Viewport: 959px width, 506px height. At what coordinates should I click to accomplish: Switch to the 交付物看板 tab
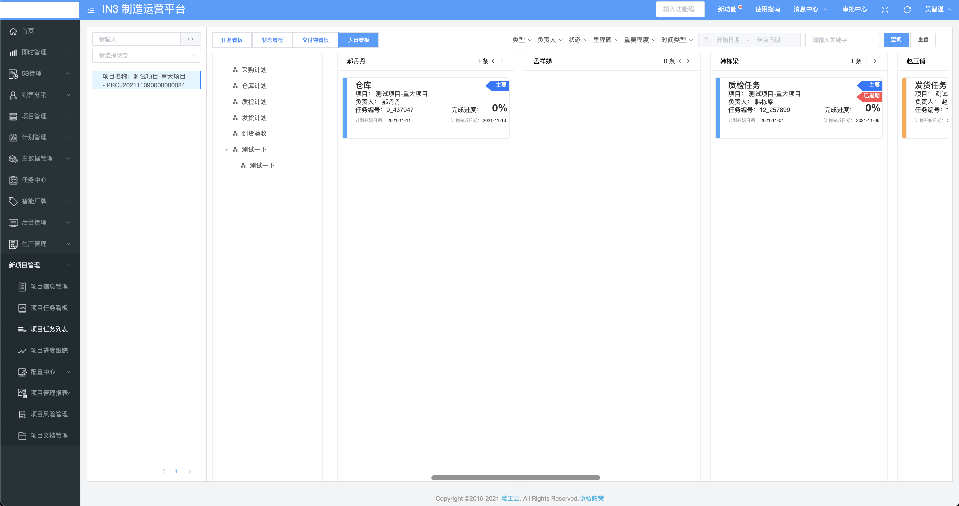pyautogui.click(x=315, y=40)
